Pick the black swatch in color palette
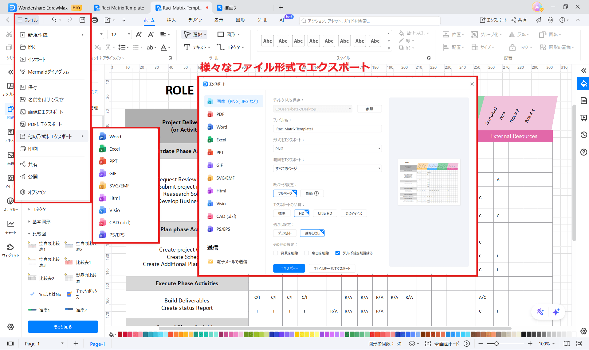The width and height of the screenshot is (589, 350). 524,334
